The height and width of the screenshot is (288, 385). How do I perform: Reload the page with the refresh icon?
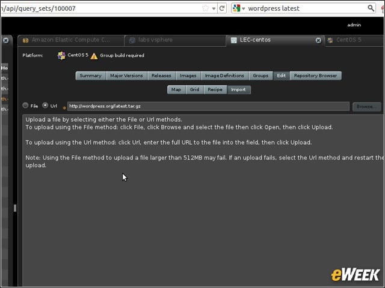pos(222,8)
